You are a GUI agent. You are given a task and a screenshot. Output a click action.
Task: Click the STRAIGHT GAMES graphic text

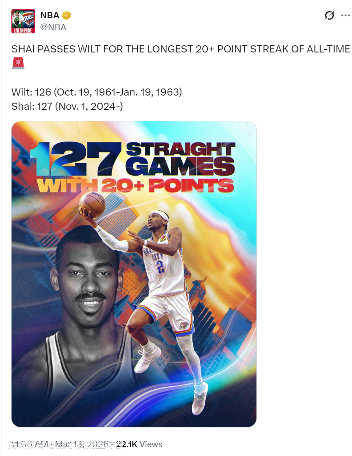pyautogui.click(x=180, y=159)
